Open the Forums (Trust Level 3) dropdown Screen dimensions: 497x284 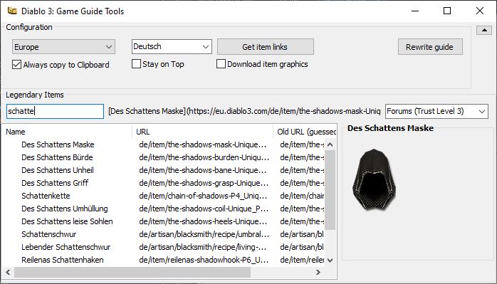pyautogui.click(x=436, y=111)
